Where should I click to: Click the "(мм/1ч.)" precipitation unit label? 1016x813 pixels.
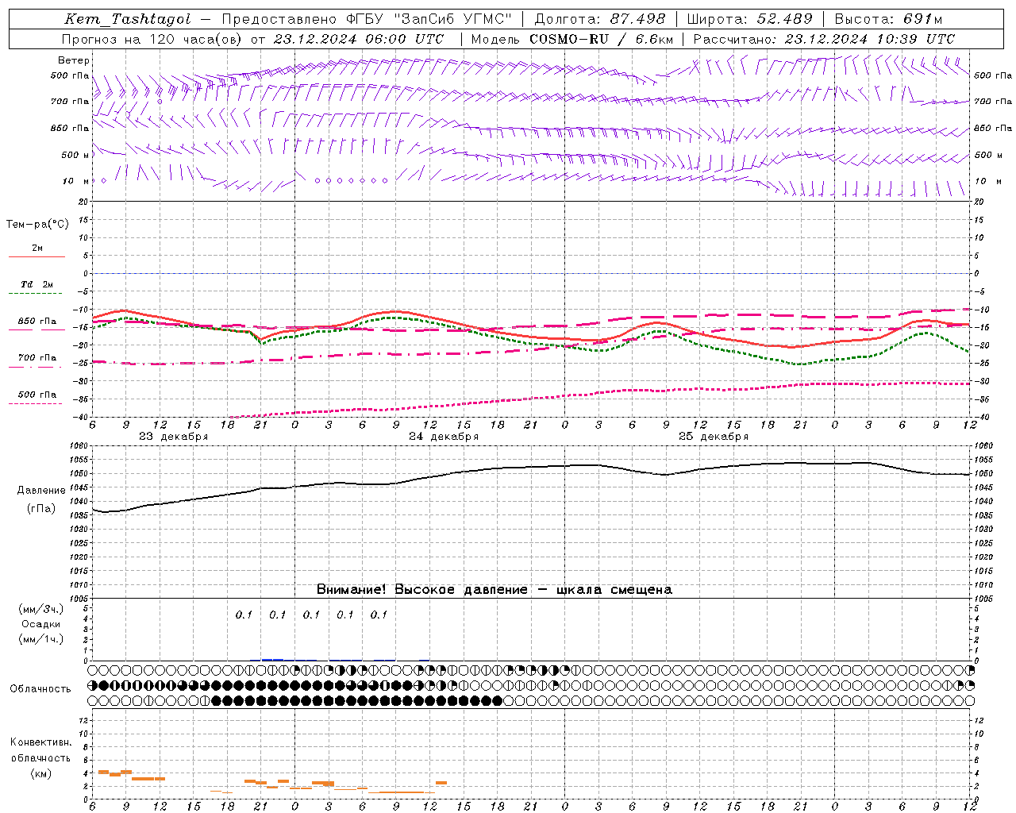(x=41, y=639)
